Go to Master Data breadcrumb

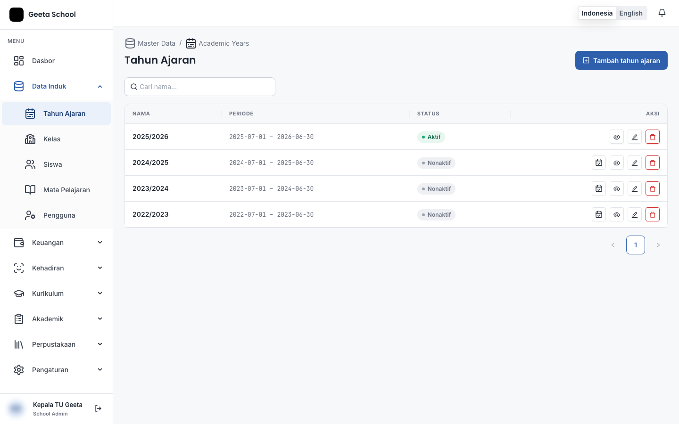(x=150, y=43)
